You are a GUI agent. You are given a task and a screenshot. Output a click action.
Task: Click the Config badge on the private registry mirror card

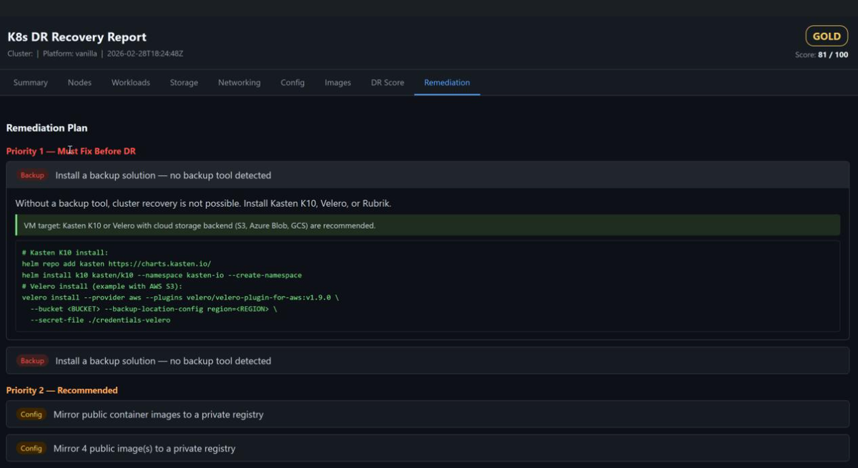coord(31,414)
